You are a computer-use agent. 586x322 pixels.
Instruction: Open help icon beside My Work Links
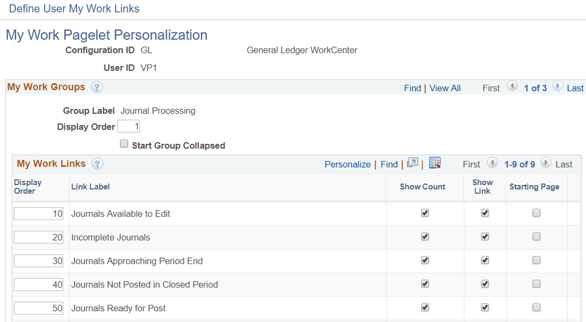97,164
